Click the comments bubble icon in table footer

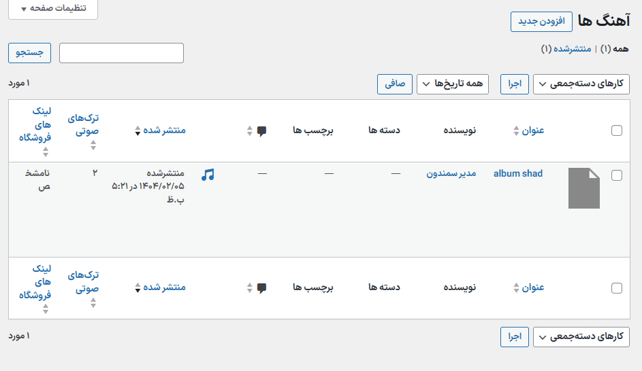point(261,288)
